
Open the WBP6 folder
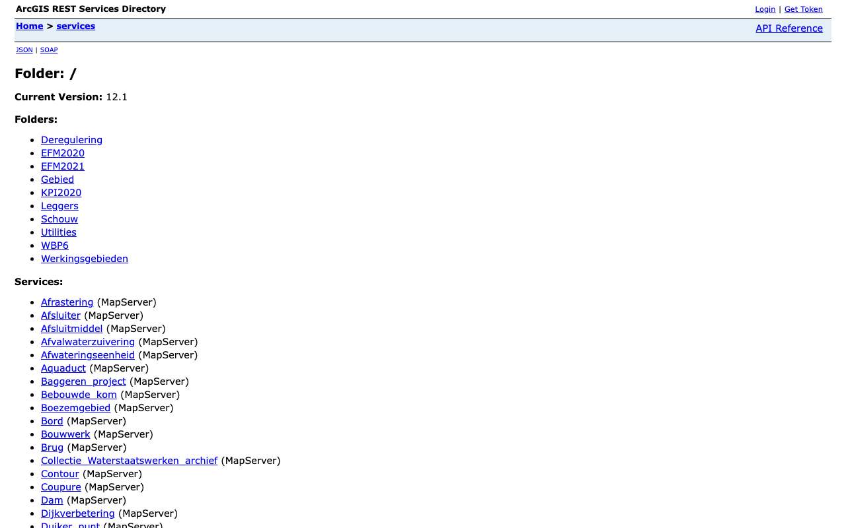coord(55,246)
